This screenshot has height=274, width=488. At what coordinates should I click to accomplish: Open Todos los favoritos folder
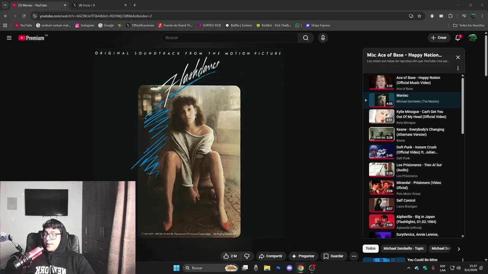(469, 25)
